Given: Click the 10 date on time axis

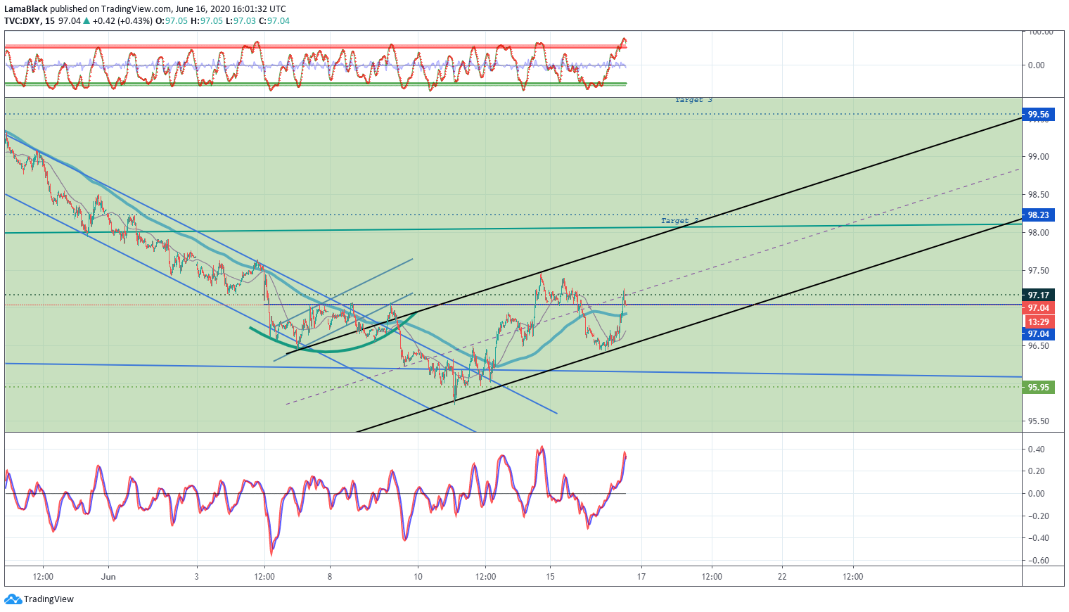Looking at the screenshot, I should (x=418, y=577).
